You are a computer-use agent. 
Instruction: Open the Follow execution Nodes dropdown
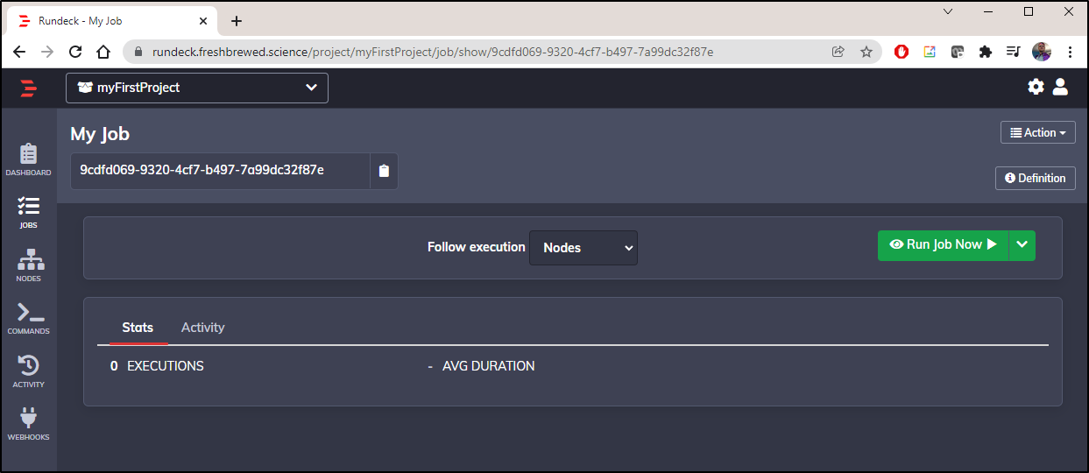coord(583,248)
